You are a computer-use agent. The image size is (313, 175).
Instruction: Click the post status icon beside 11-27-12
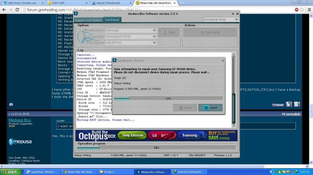[x=9, y=114]
